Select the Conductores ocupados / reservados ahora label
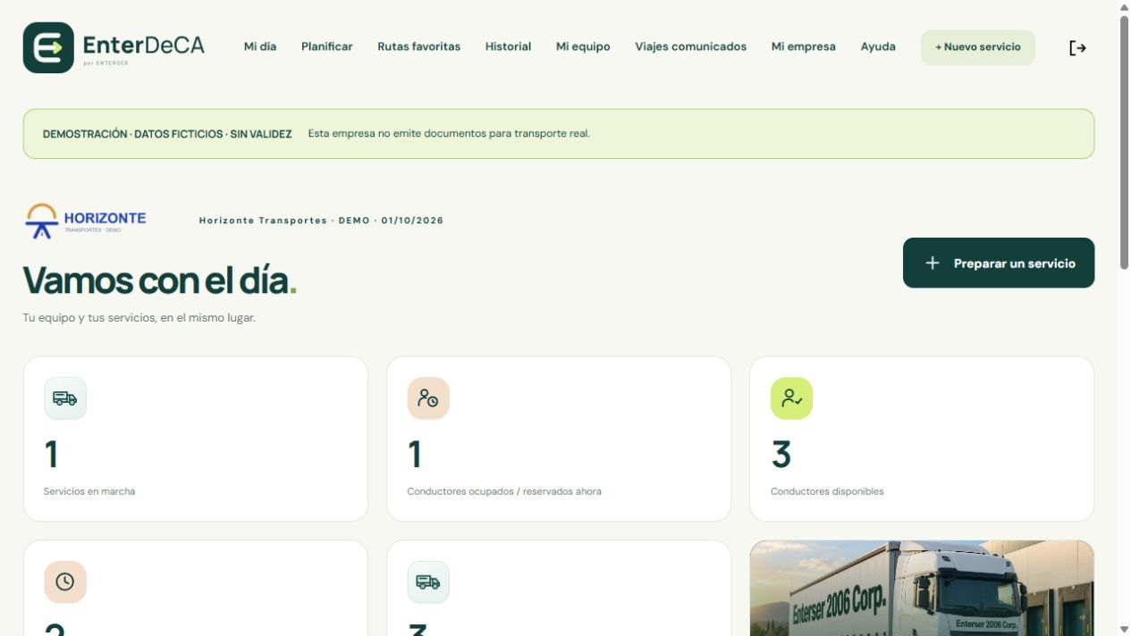The height and width of the screenshot is (636, 1131). [x=504, y=491]
